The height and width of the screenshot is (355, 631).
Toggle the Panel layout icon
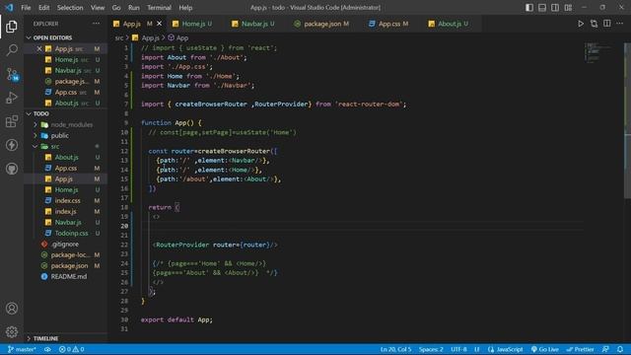click(x=542, y=8)
